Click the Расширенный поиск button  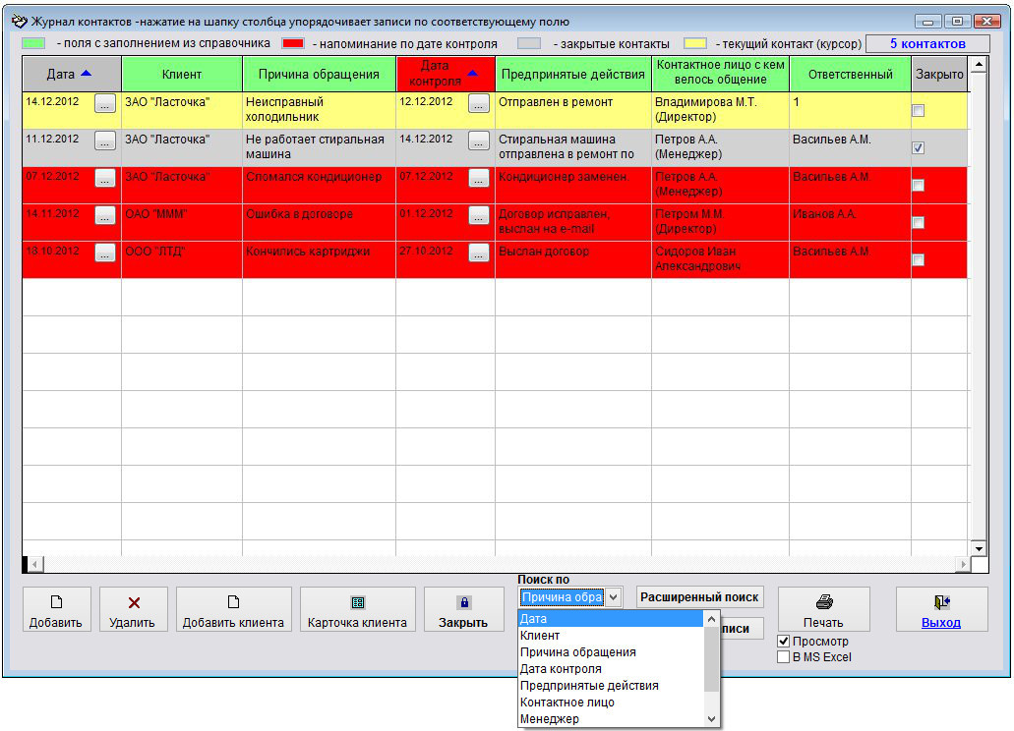699,597
